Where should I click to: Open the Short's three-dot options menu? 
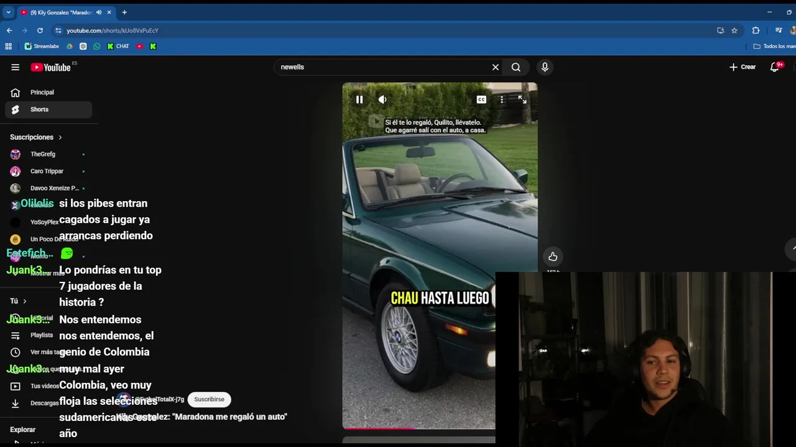tap(502, 99)
